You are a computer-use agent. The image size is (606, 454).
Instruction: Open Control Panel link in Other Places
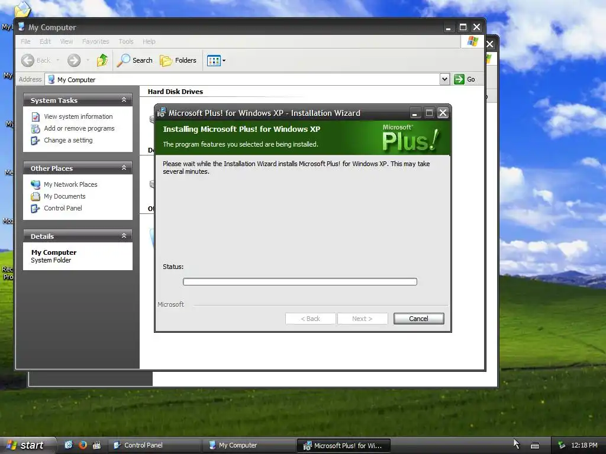click(63, 208)
